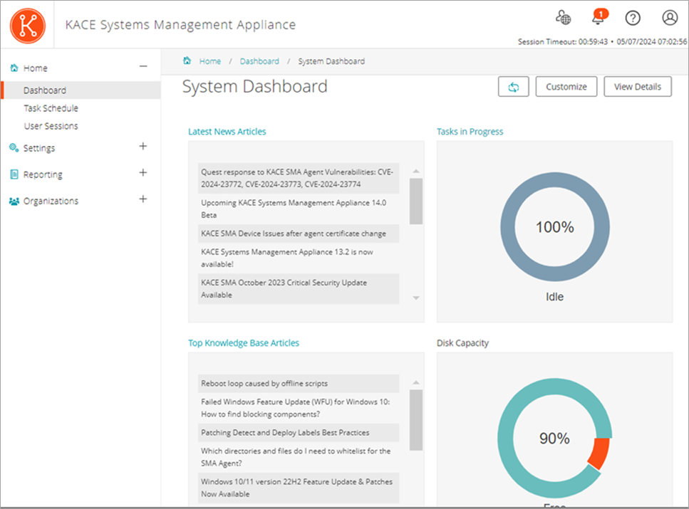Open the globe network settings icon

pos(563,18)
